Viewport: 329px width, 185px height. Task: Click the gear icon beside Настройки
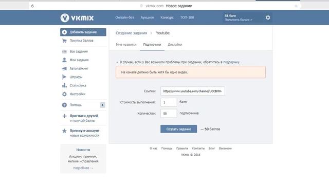[x=64, y=94]
